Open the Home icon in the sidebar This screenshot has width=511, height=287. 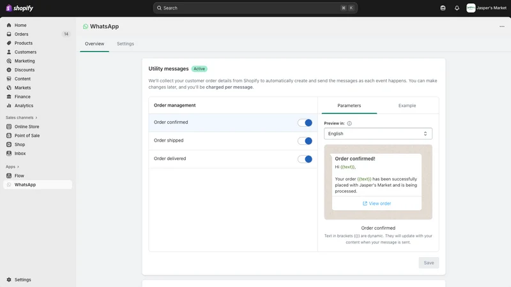pos(9,25)
